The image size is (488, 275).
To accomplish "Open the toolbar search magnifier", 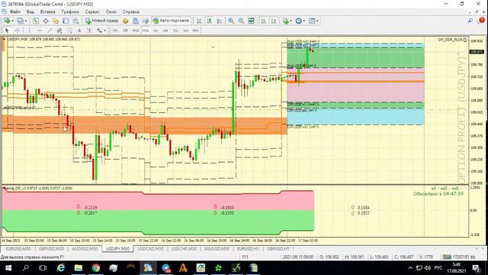I will click(x=470, y=21).
